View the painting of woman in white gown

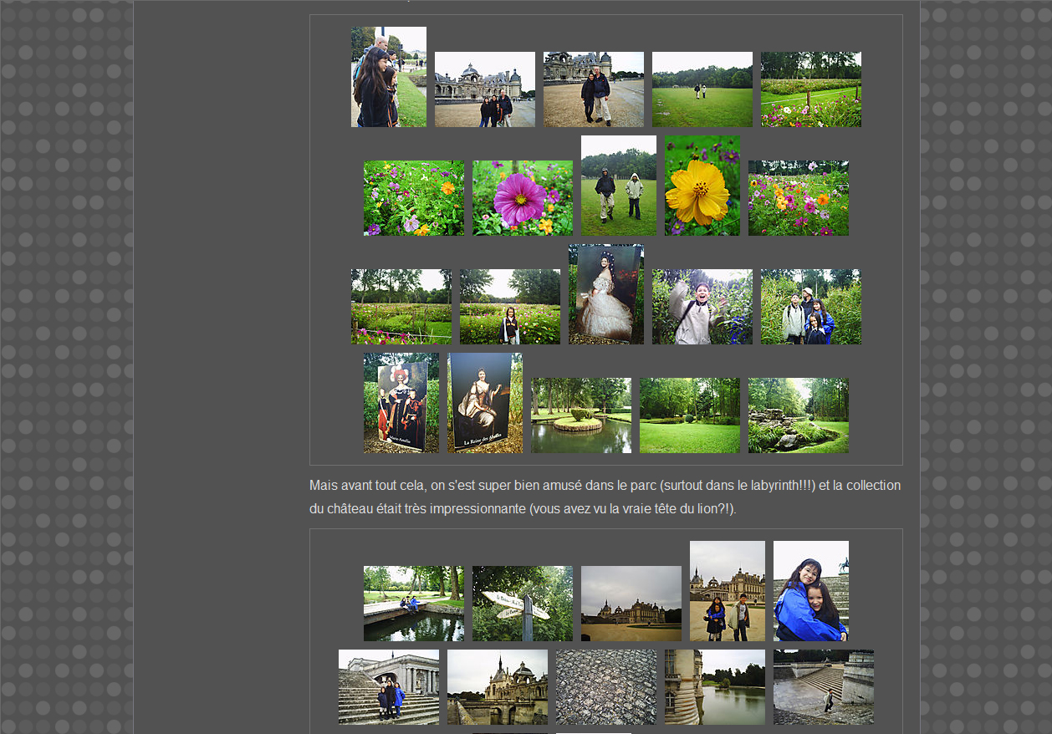[x=606, y=294]
